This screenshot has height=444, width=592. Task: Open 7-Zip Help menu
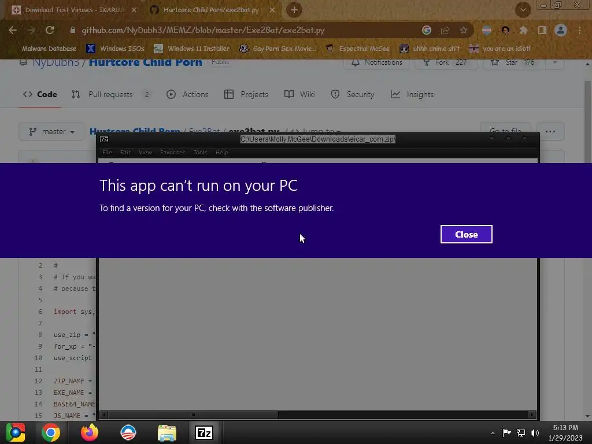222,153
